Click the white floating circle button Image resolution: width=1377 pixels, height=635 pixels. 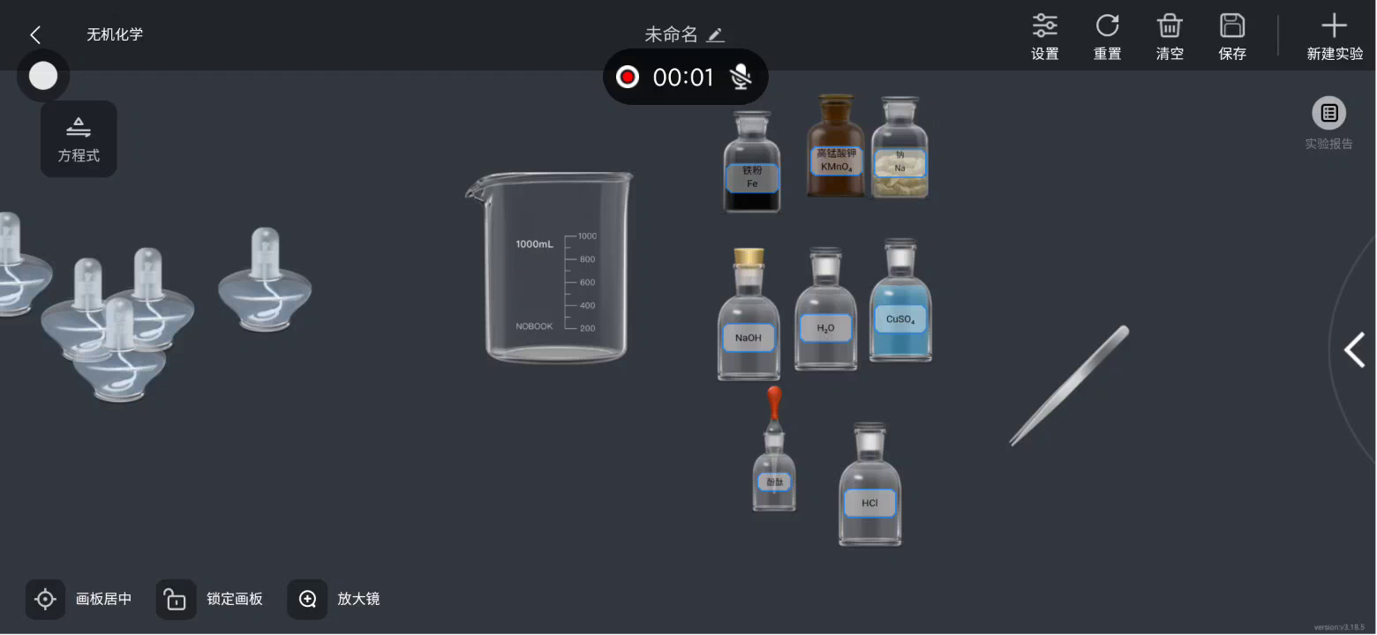point(43,76)
